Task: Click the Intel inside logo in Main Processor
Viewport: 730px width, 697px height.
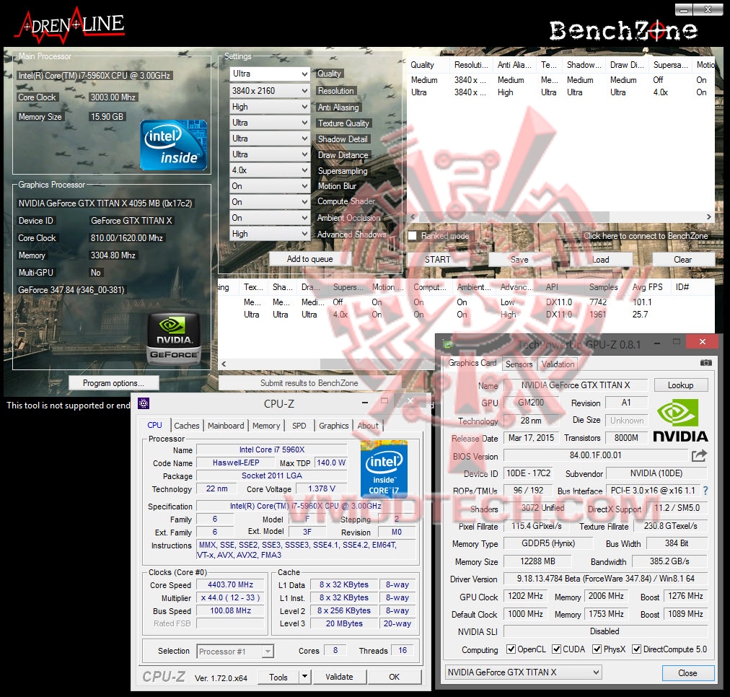Action: (174, 145)
